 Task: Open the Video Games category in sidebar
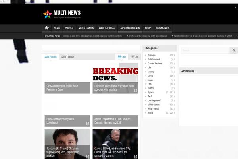[154, 105]
